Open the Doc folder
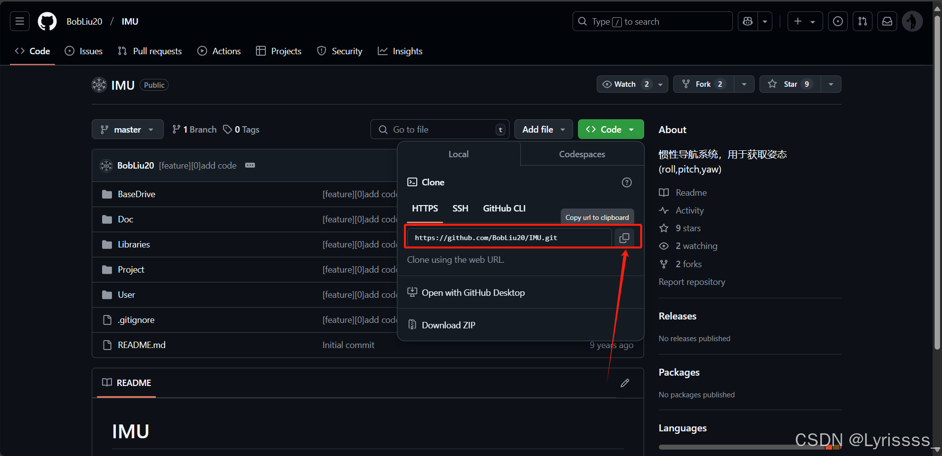Viewport: 942px width, 456px height. [x=125, y=219]
